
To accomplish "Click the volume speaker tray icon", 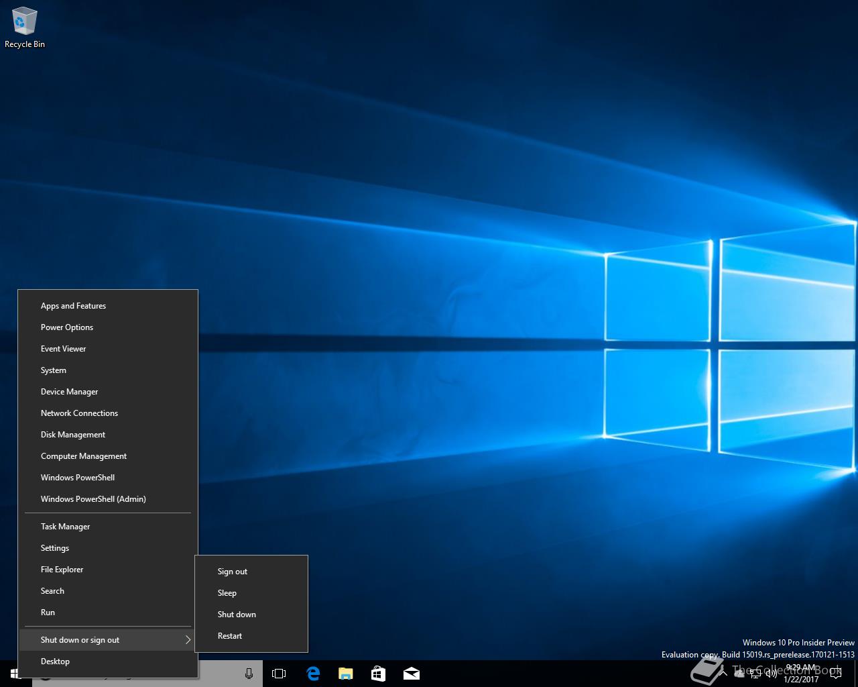I will pyautogui.click(x=772, y=674).
